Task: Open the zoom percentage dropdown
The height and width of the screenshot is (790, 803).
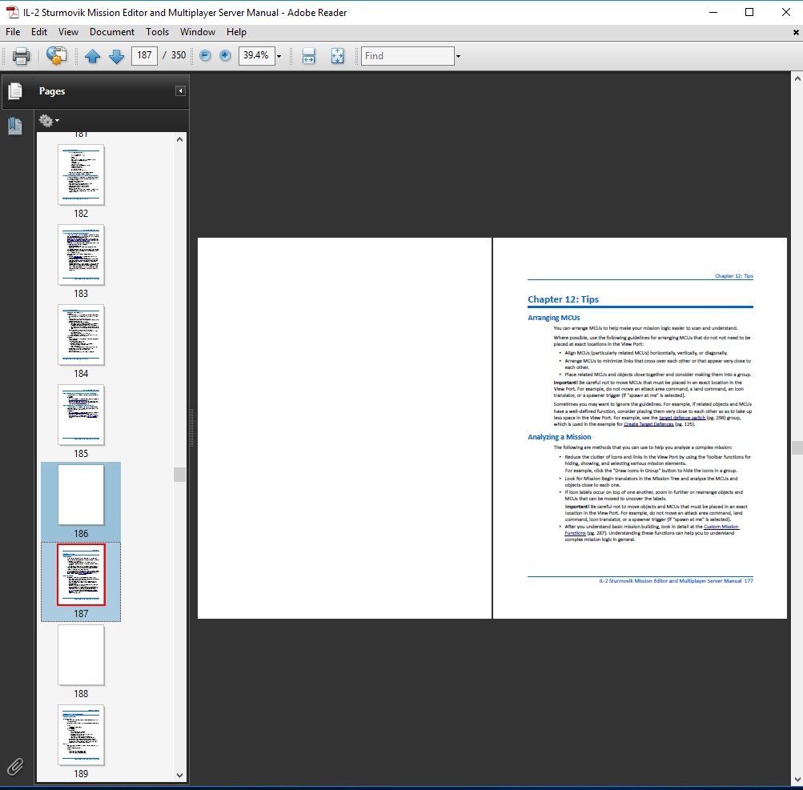Action: click(279, 56)
